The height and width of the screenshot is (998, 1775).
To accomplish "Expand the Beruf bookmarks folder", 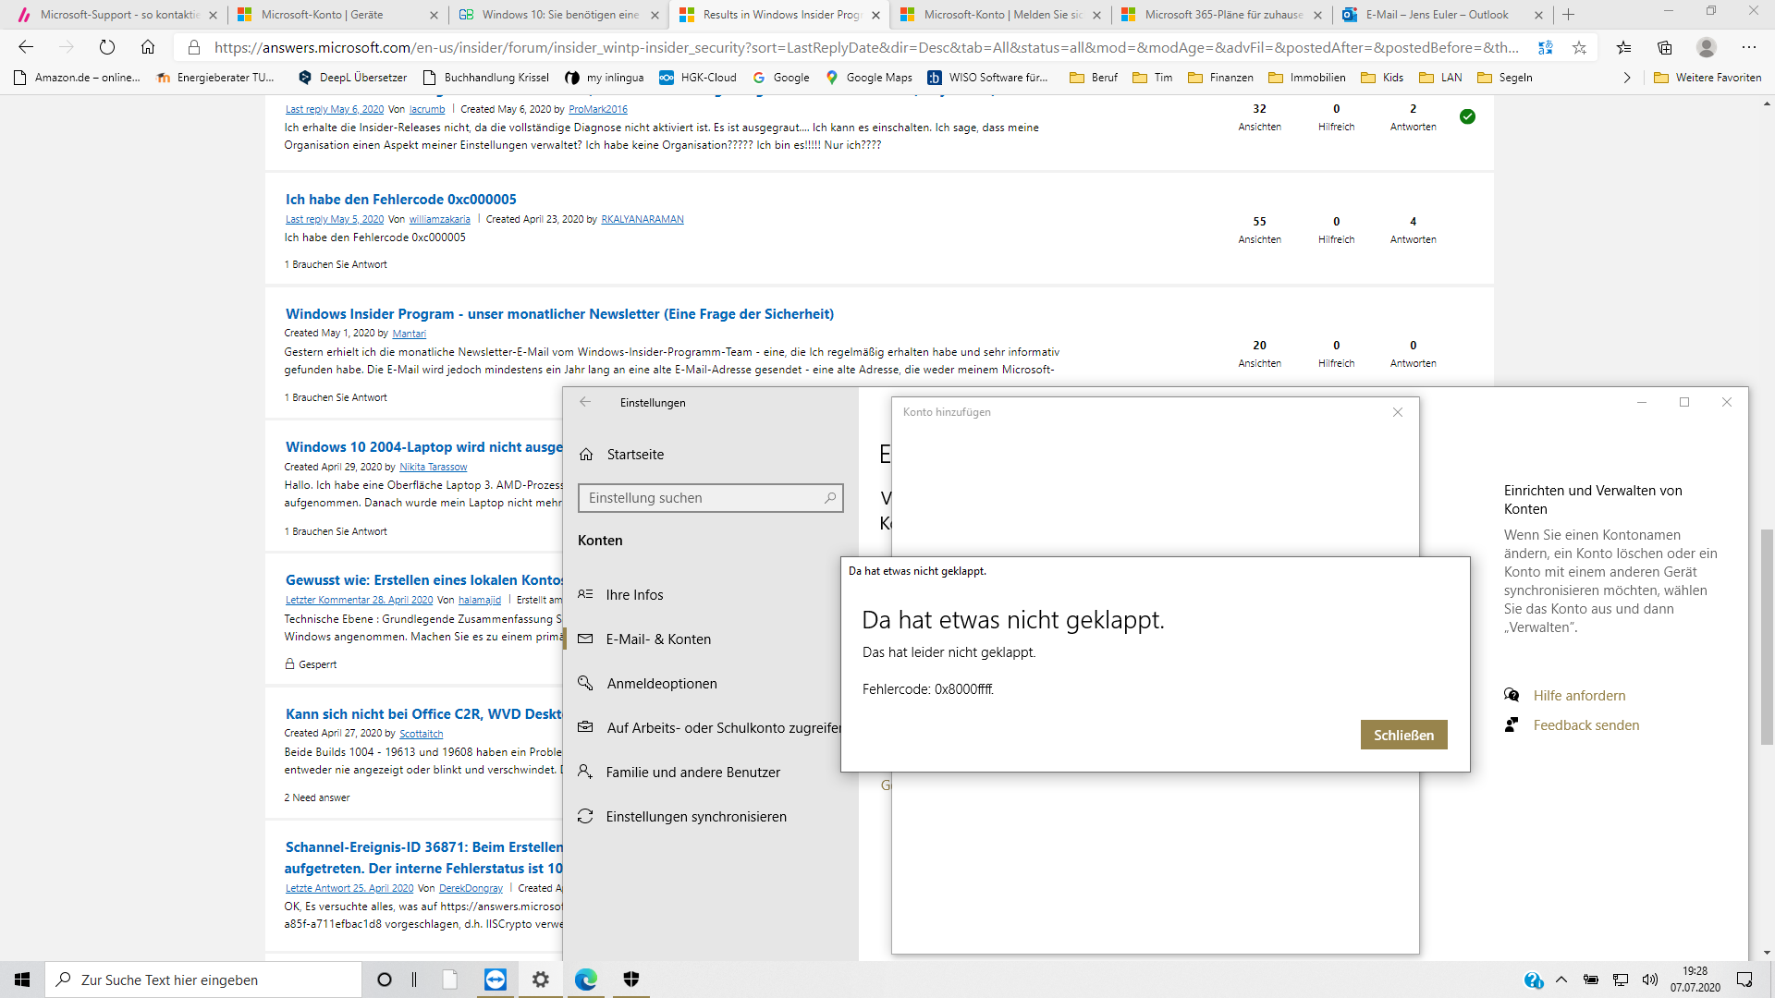I will tap(1094, 78).
